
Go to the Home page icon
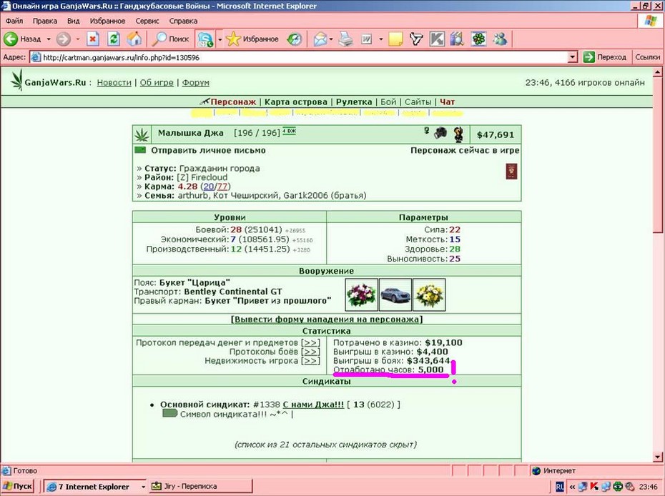(x=134, y=39)
